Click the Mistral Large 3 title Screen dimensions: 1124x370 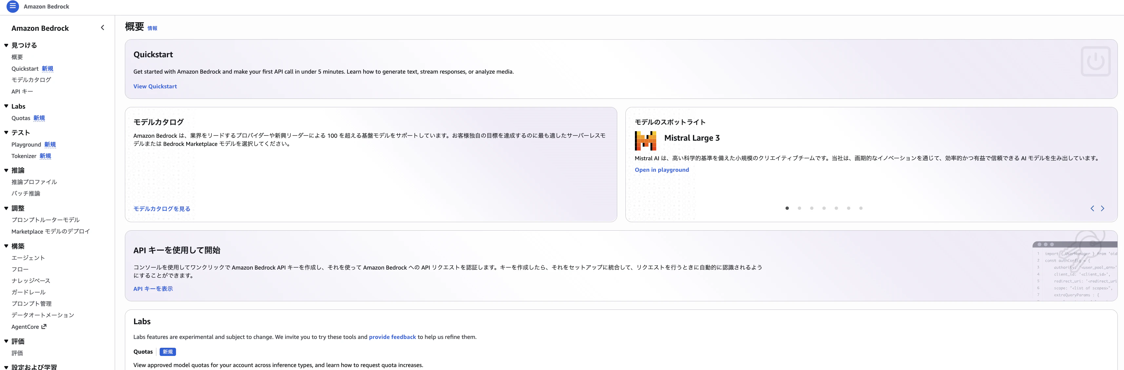point(692,138)
